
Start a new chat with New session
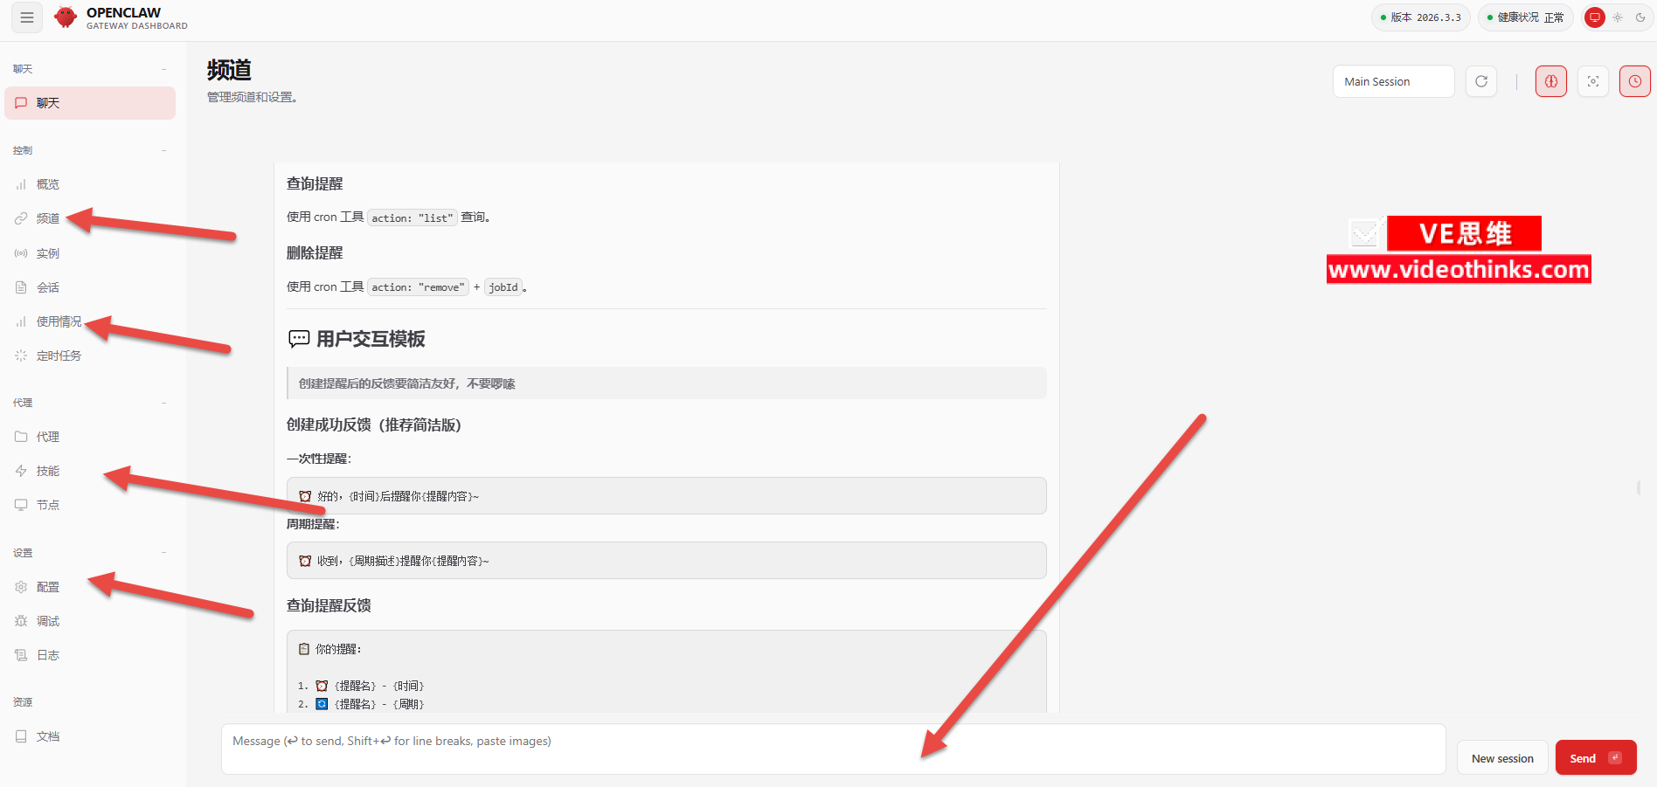(x=1502, y=758)
